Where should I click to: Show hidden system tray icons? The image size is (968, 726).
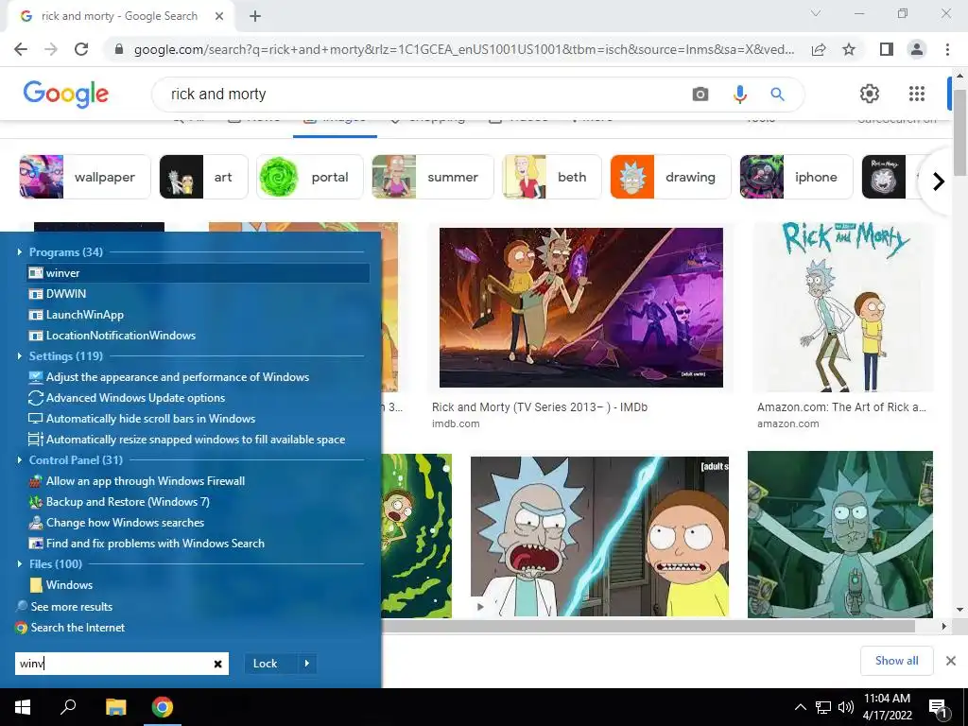coord(800,707)
